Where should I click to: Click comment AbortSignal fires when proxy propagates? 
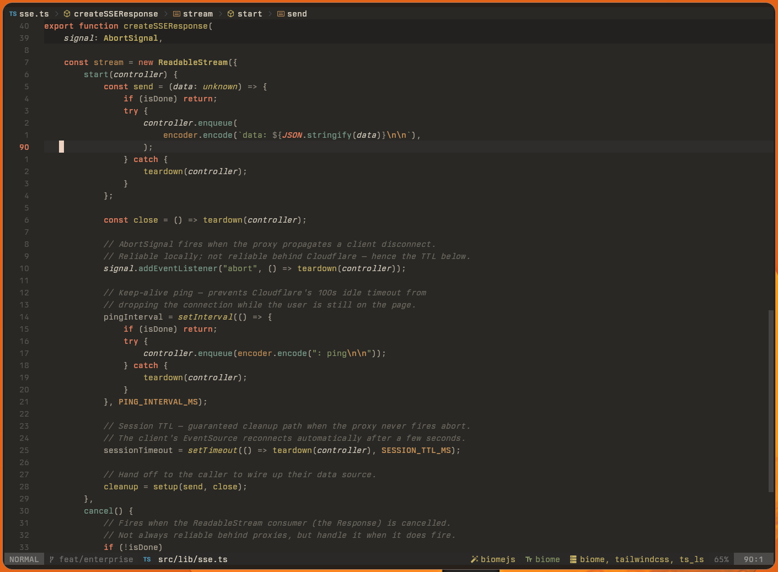270,244
